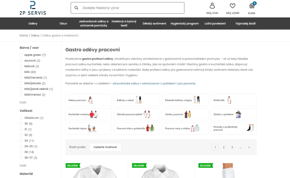Go to next page with arrow
Viewport: 290px width, 178px height.
pyautogui.click(x=249, y=147)
